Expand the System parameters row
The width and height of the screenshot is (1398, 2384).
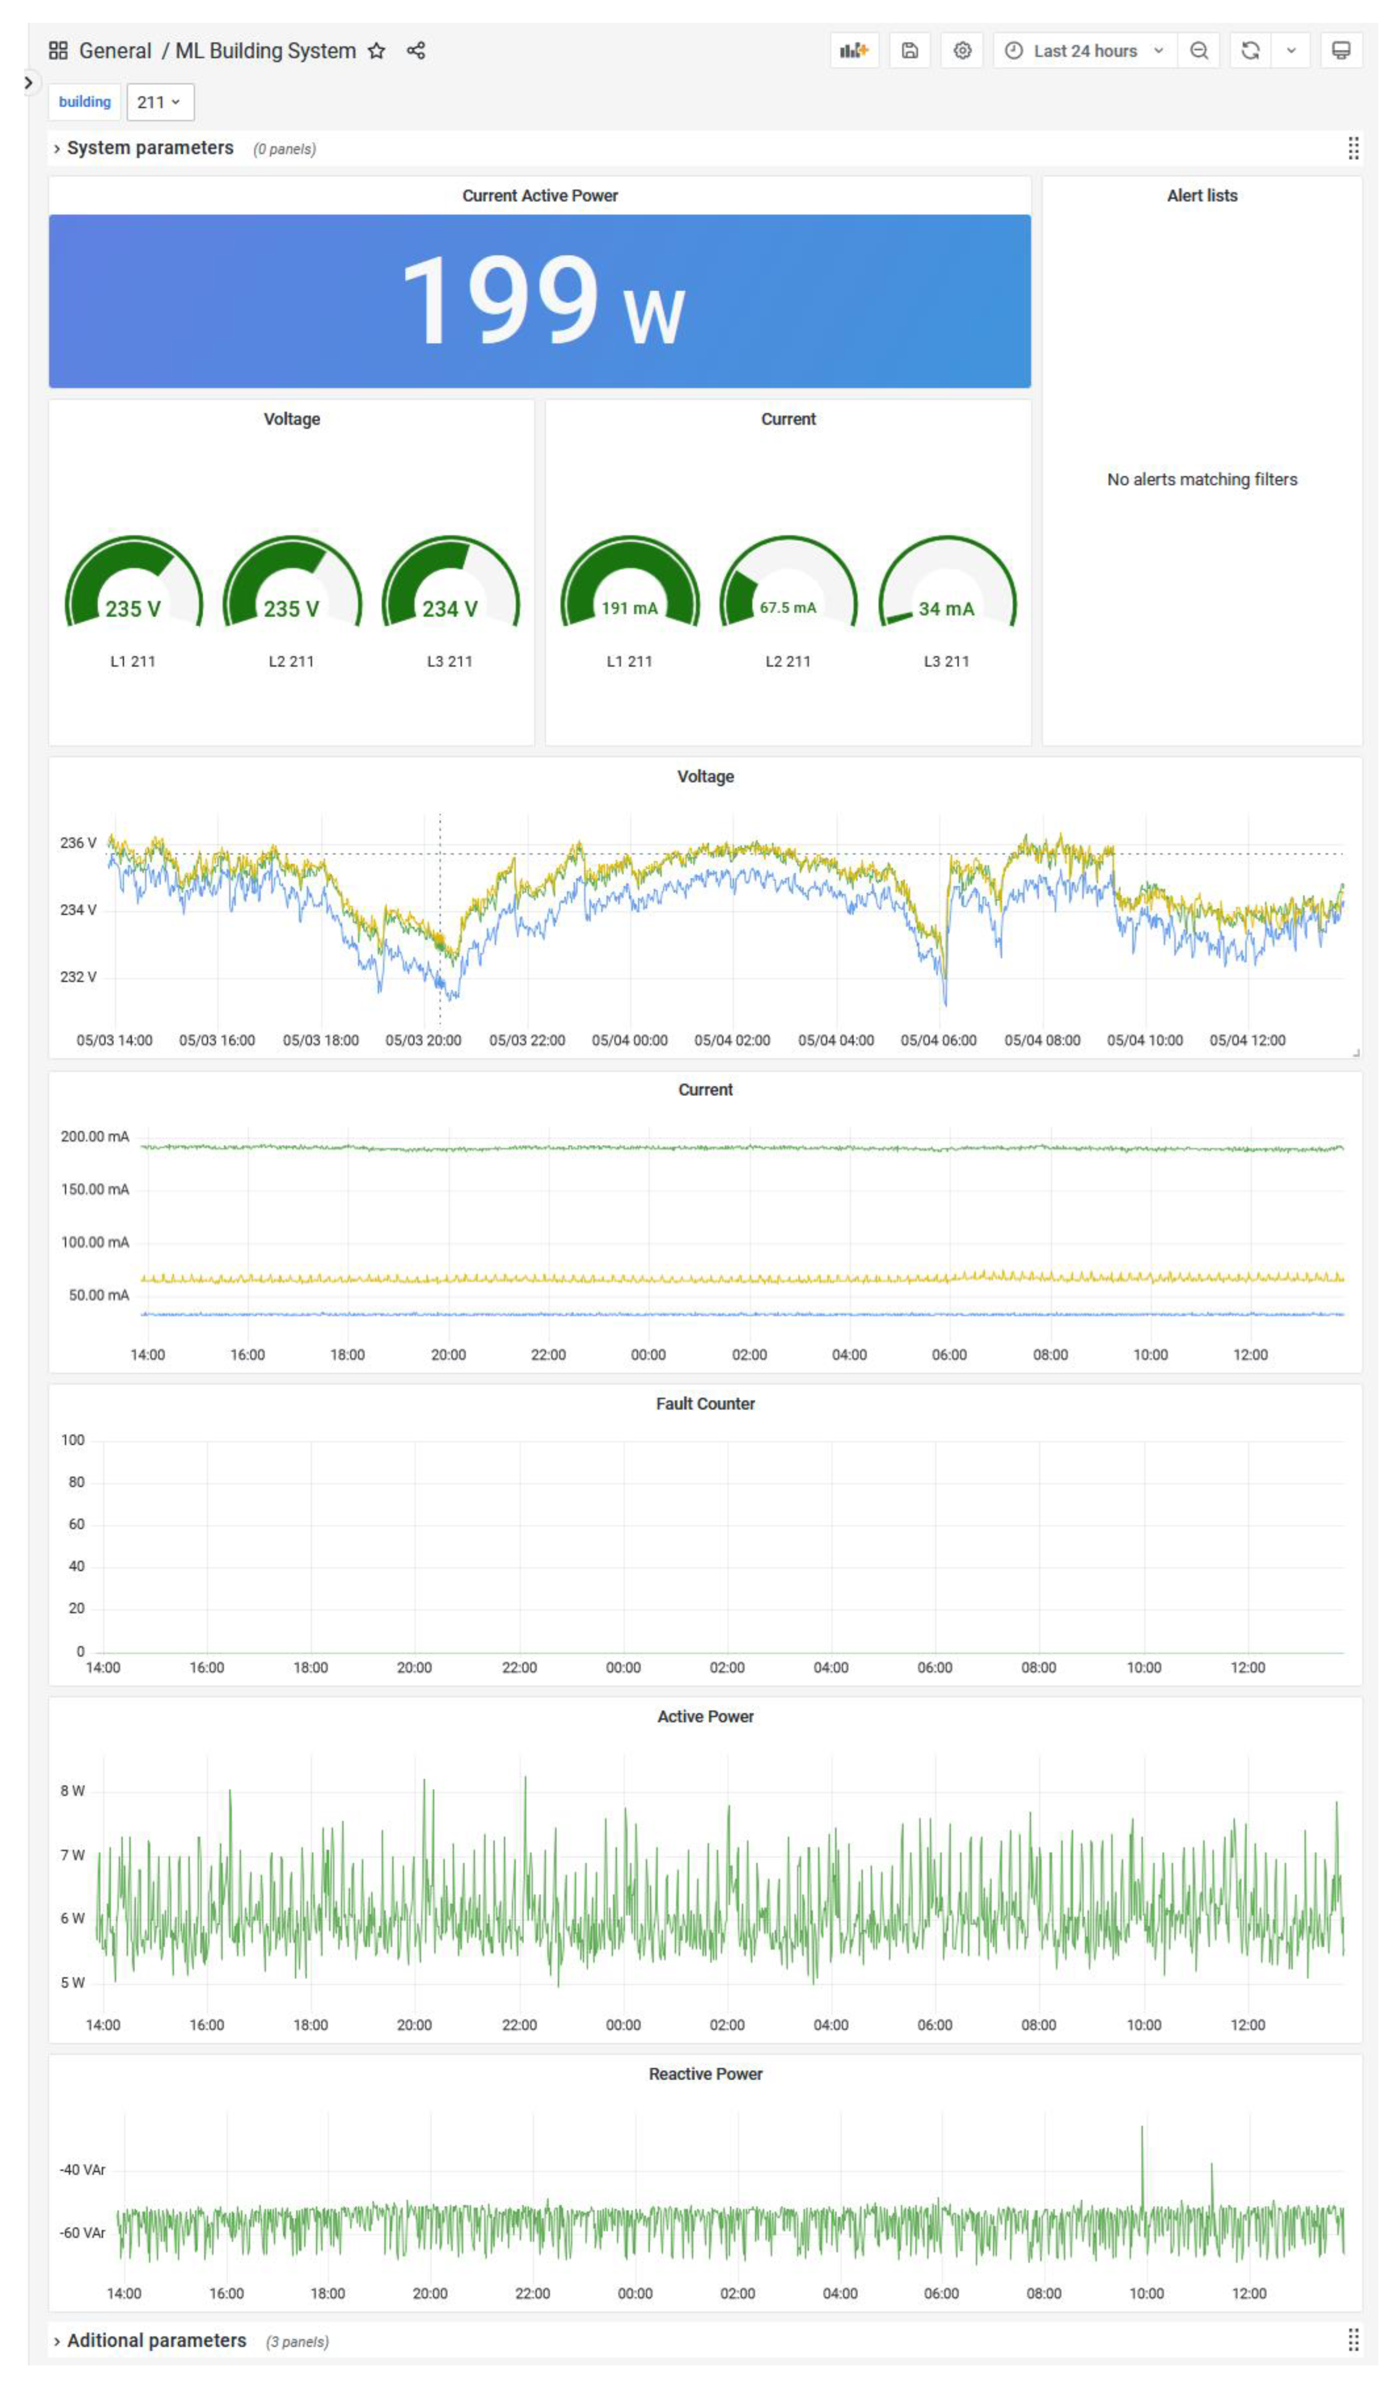click(150, 149)
